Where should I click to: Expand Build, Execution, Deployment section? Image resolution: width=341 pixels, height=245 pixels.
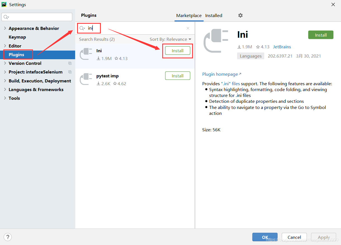(x=5, y=81)
